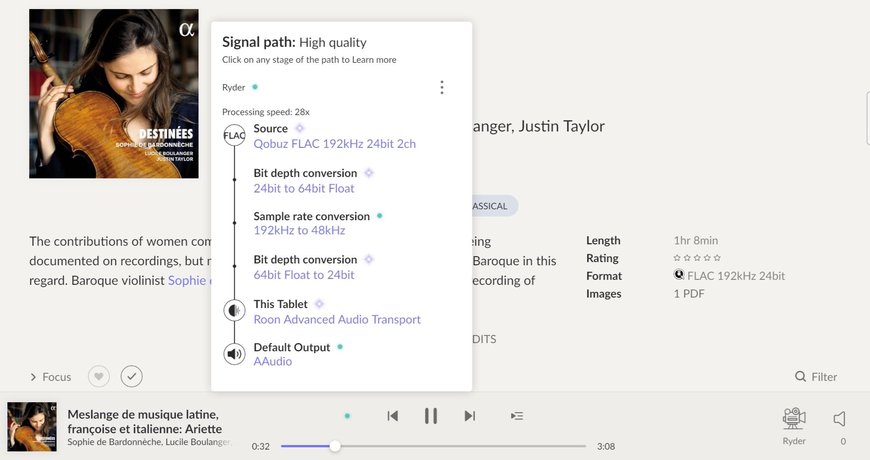Click the green dot next to Ryder
This screenshot has height=460, width=870.
click(255, 87)
